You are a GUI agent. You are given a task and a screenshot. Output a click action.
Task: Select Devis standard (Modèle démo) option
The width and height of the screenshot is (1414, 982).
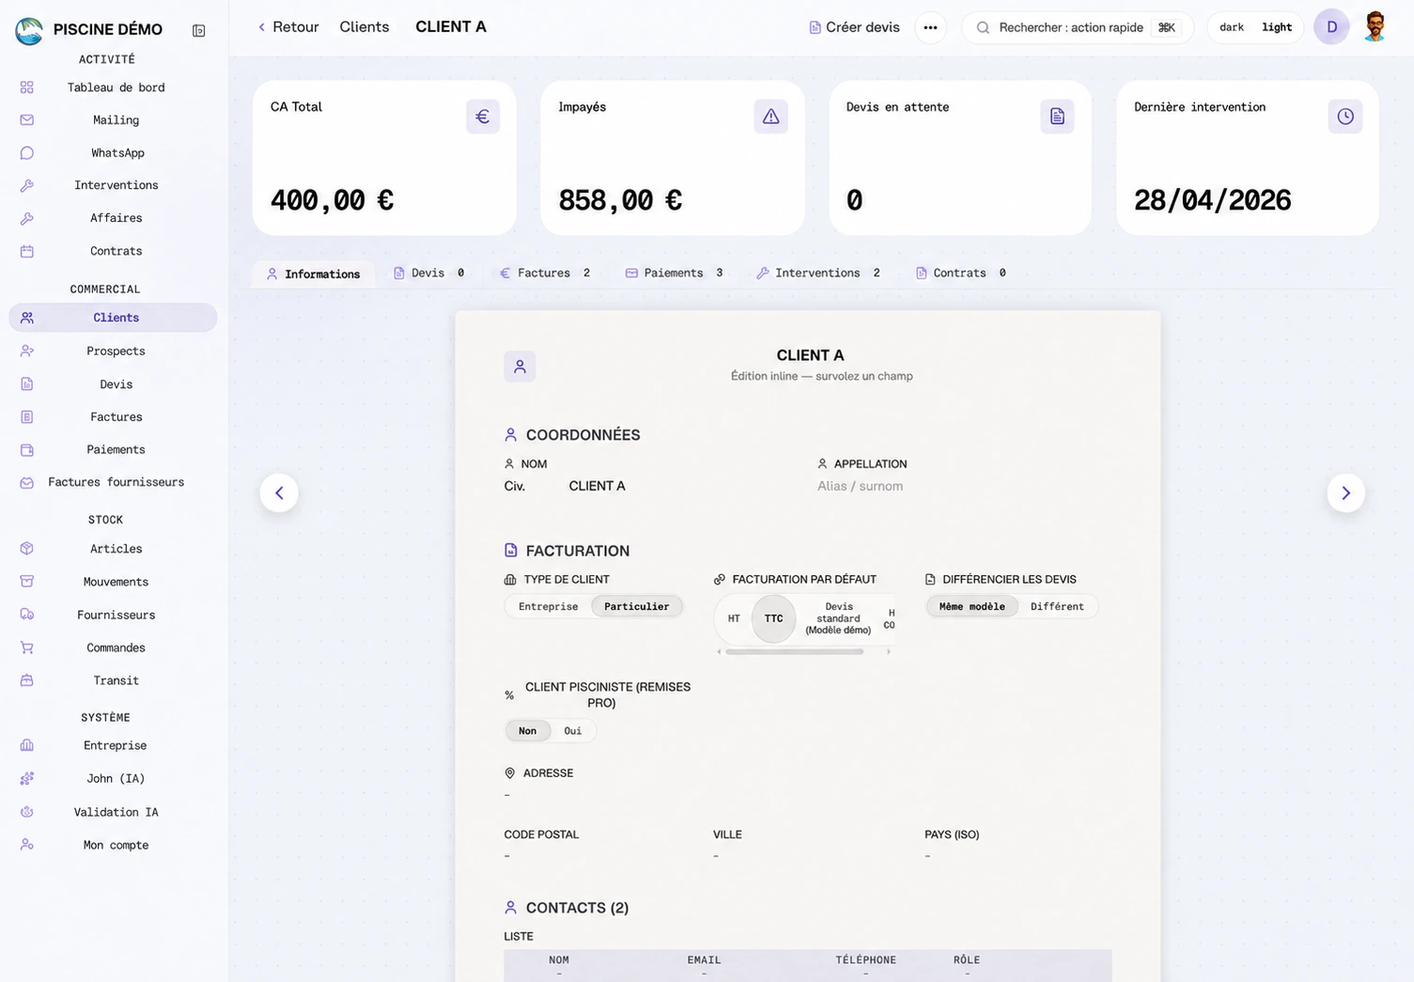coord(838,618)
